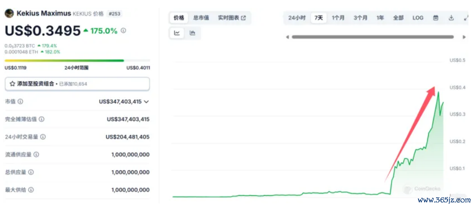Click the 24小时交易量 value US$204,481,405
The height and width of the screenshot is (207, 474).
[127, 137]
